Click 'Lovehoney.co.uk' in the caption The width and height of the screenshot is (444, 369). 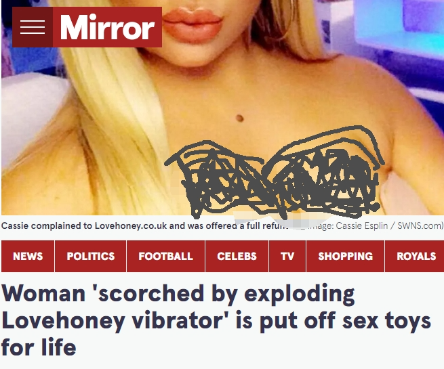pos(131,225)
